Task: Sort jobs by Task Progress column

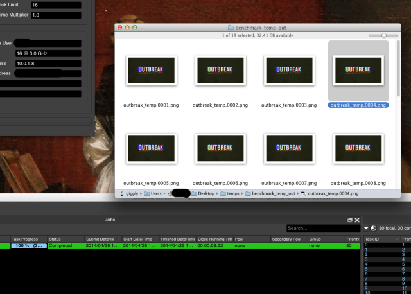Action: (29, 239)
